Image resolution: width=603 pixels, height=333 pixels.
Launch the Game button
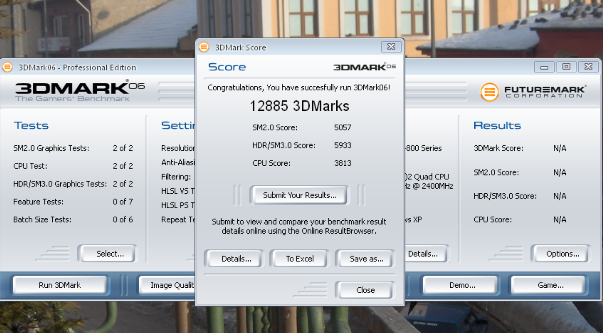550,285
